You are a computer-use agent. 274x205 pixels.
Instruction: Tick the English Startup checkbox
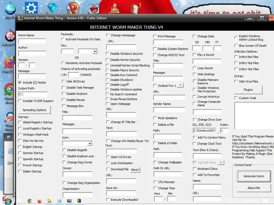coord(20,147)
